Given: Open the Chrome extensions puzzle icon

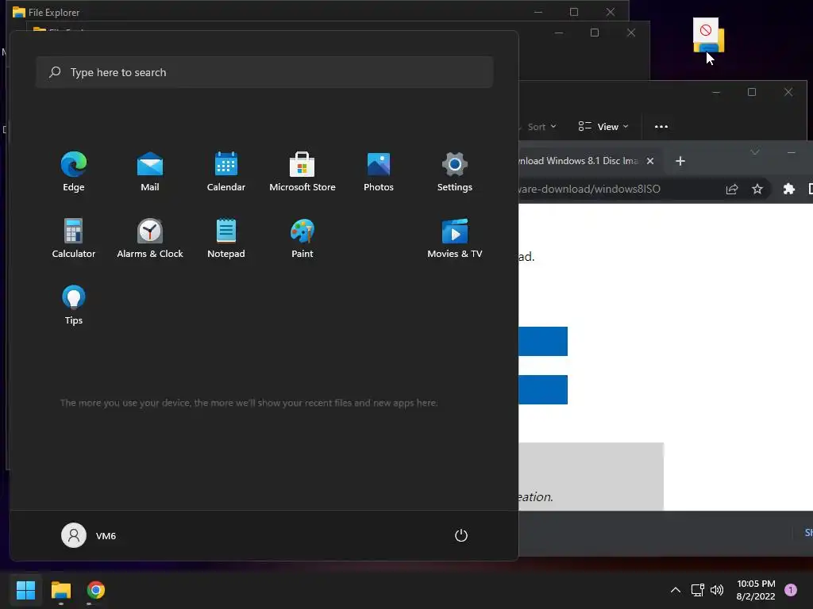Looking at the screenshot, I should coord(788,189).
